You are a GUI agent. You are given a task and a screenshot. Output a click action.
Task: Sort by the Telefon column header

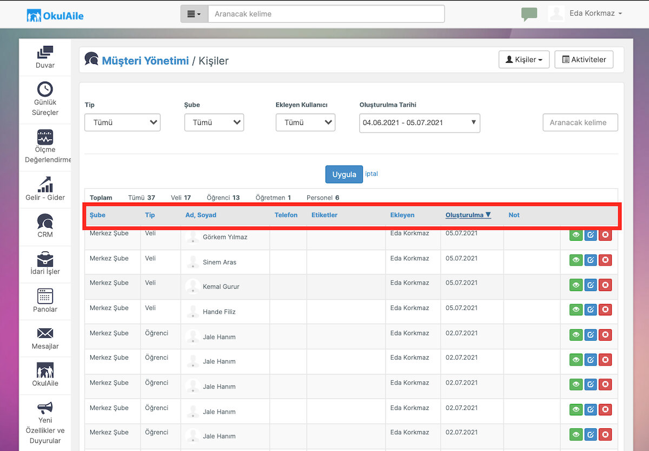[x=286, y=215]
